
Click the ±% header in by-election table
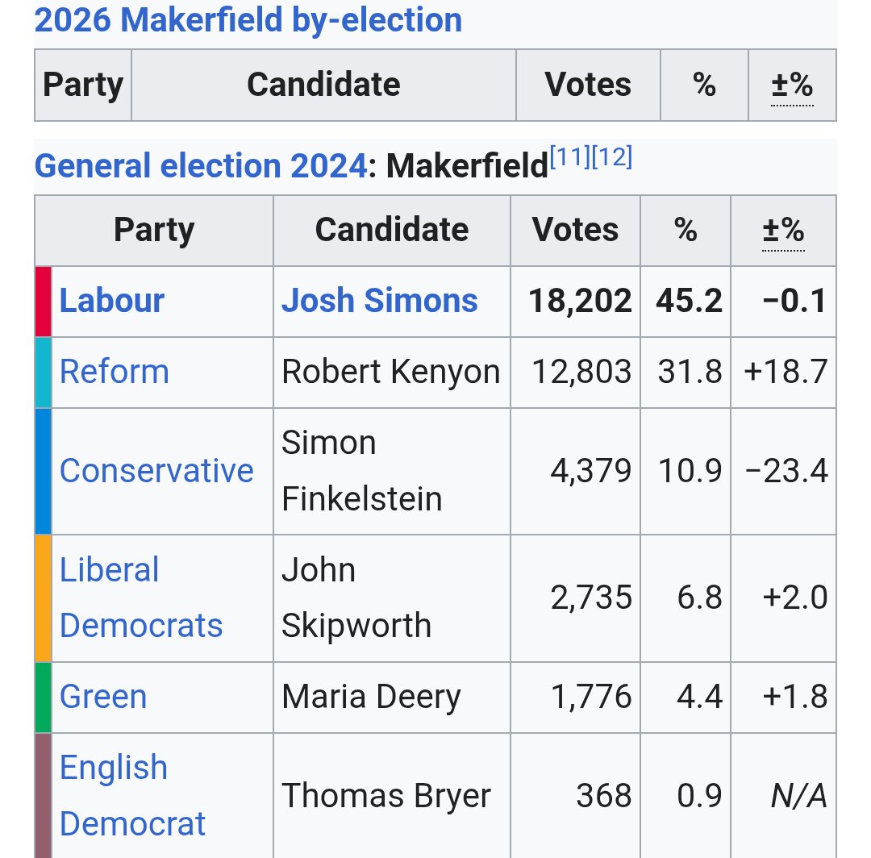click(x=792, y=85)
